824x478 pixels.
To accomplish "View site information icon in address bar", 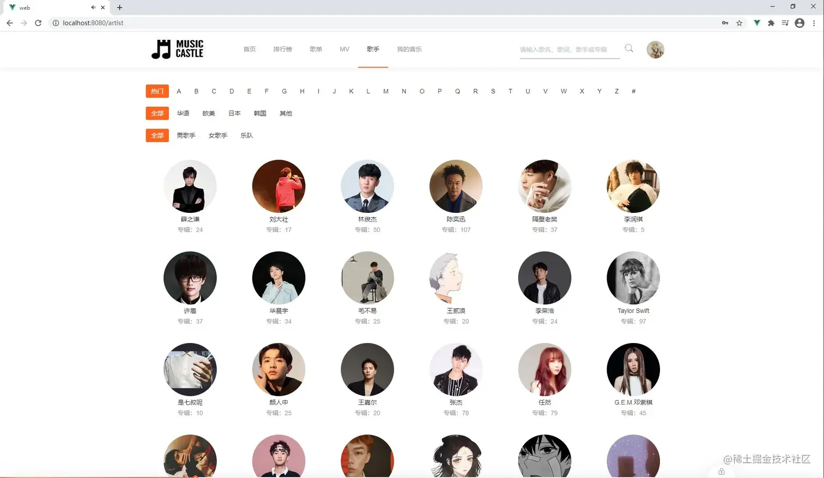I will click(x=56, y=23).
